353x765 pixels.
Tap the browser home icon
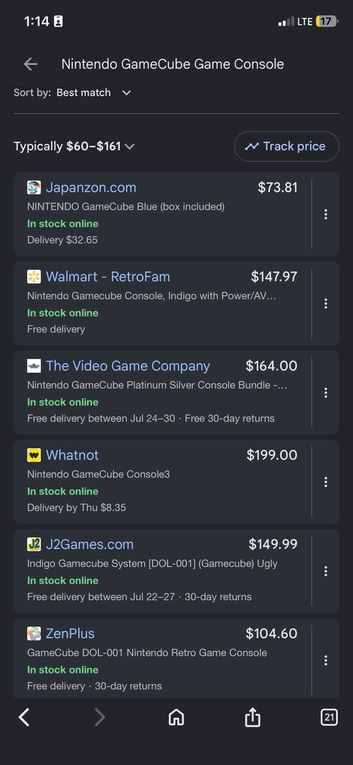tap(176, 718)
